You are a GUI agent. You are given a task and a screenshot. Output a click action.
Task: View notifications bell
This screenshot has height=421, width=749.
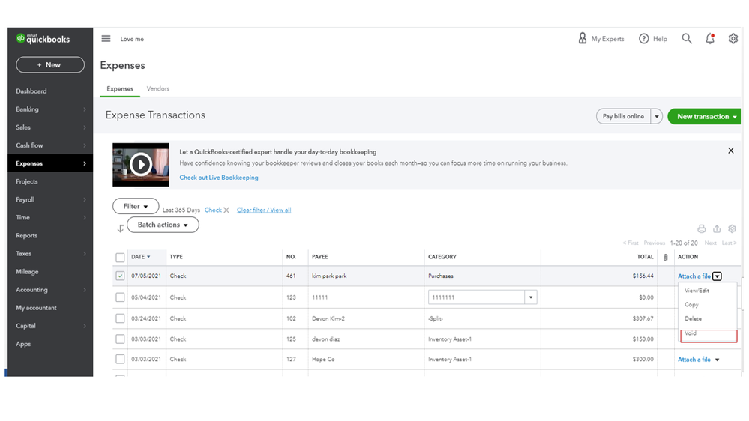tap(710, 39)
